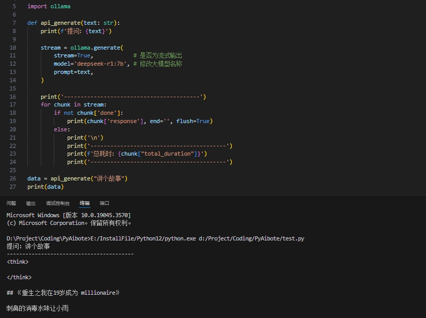Click the print('\n') statement
The width and height of the screenshot is (426, 318).
pyautogui.click(x=85, y=138)
